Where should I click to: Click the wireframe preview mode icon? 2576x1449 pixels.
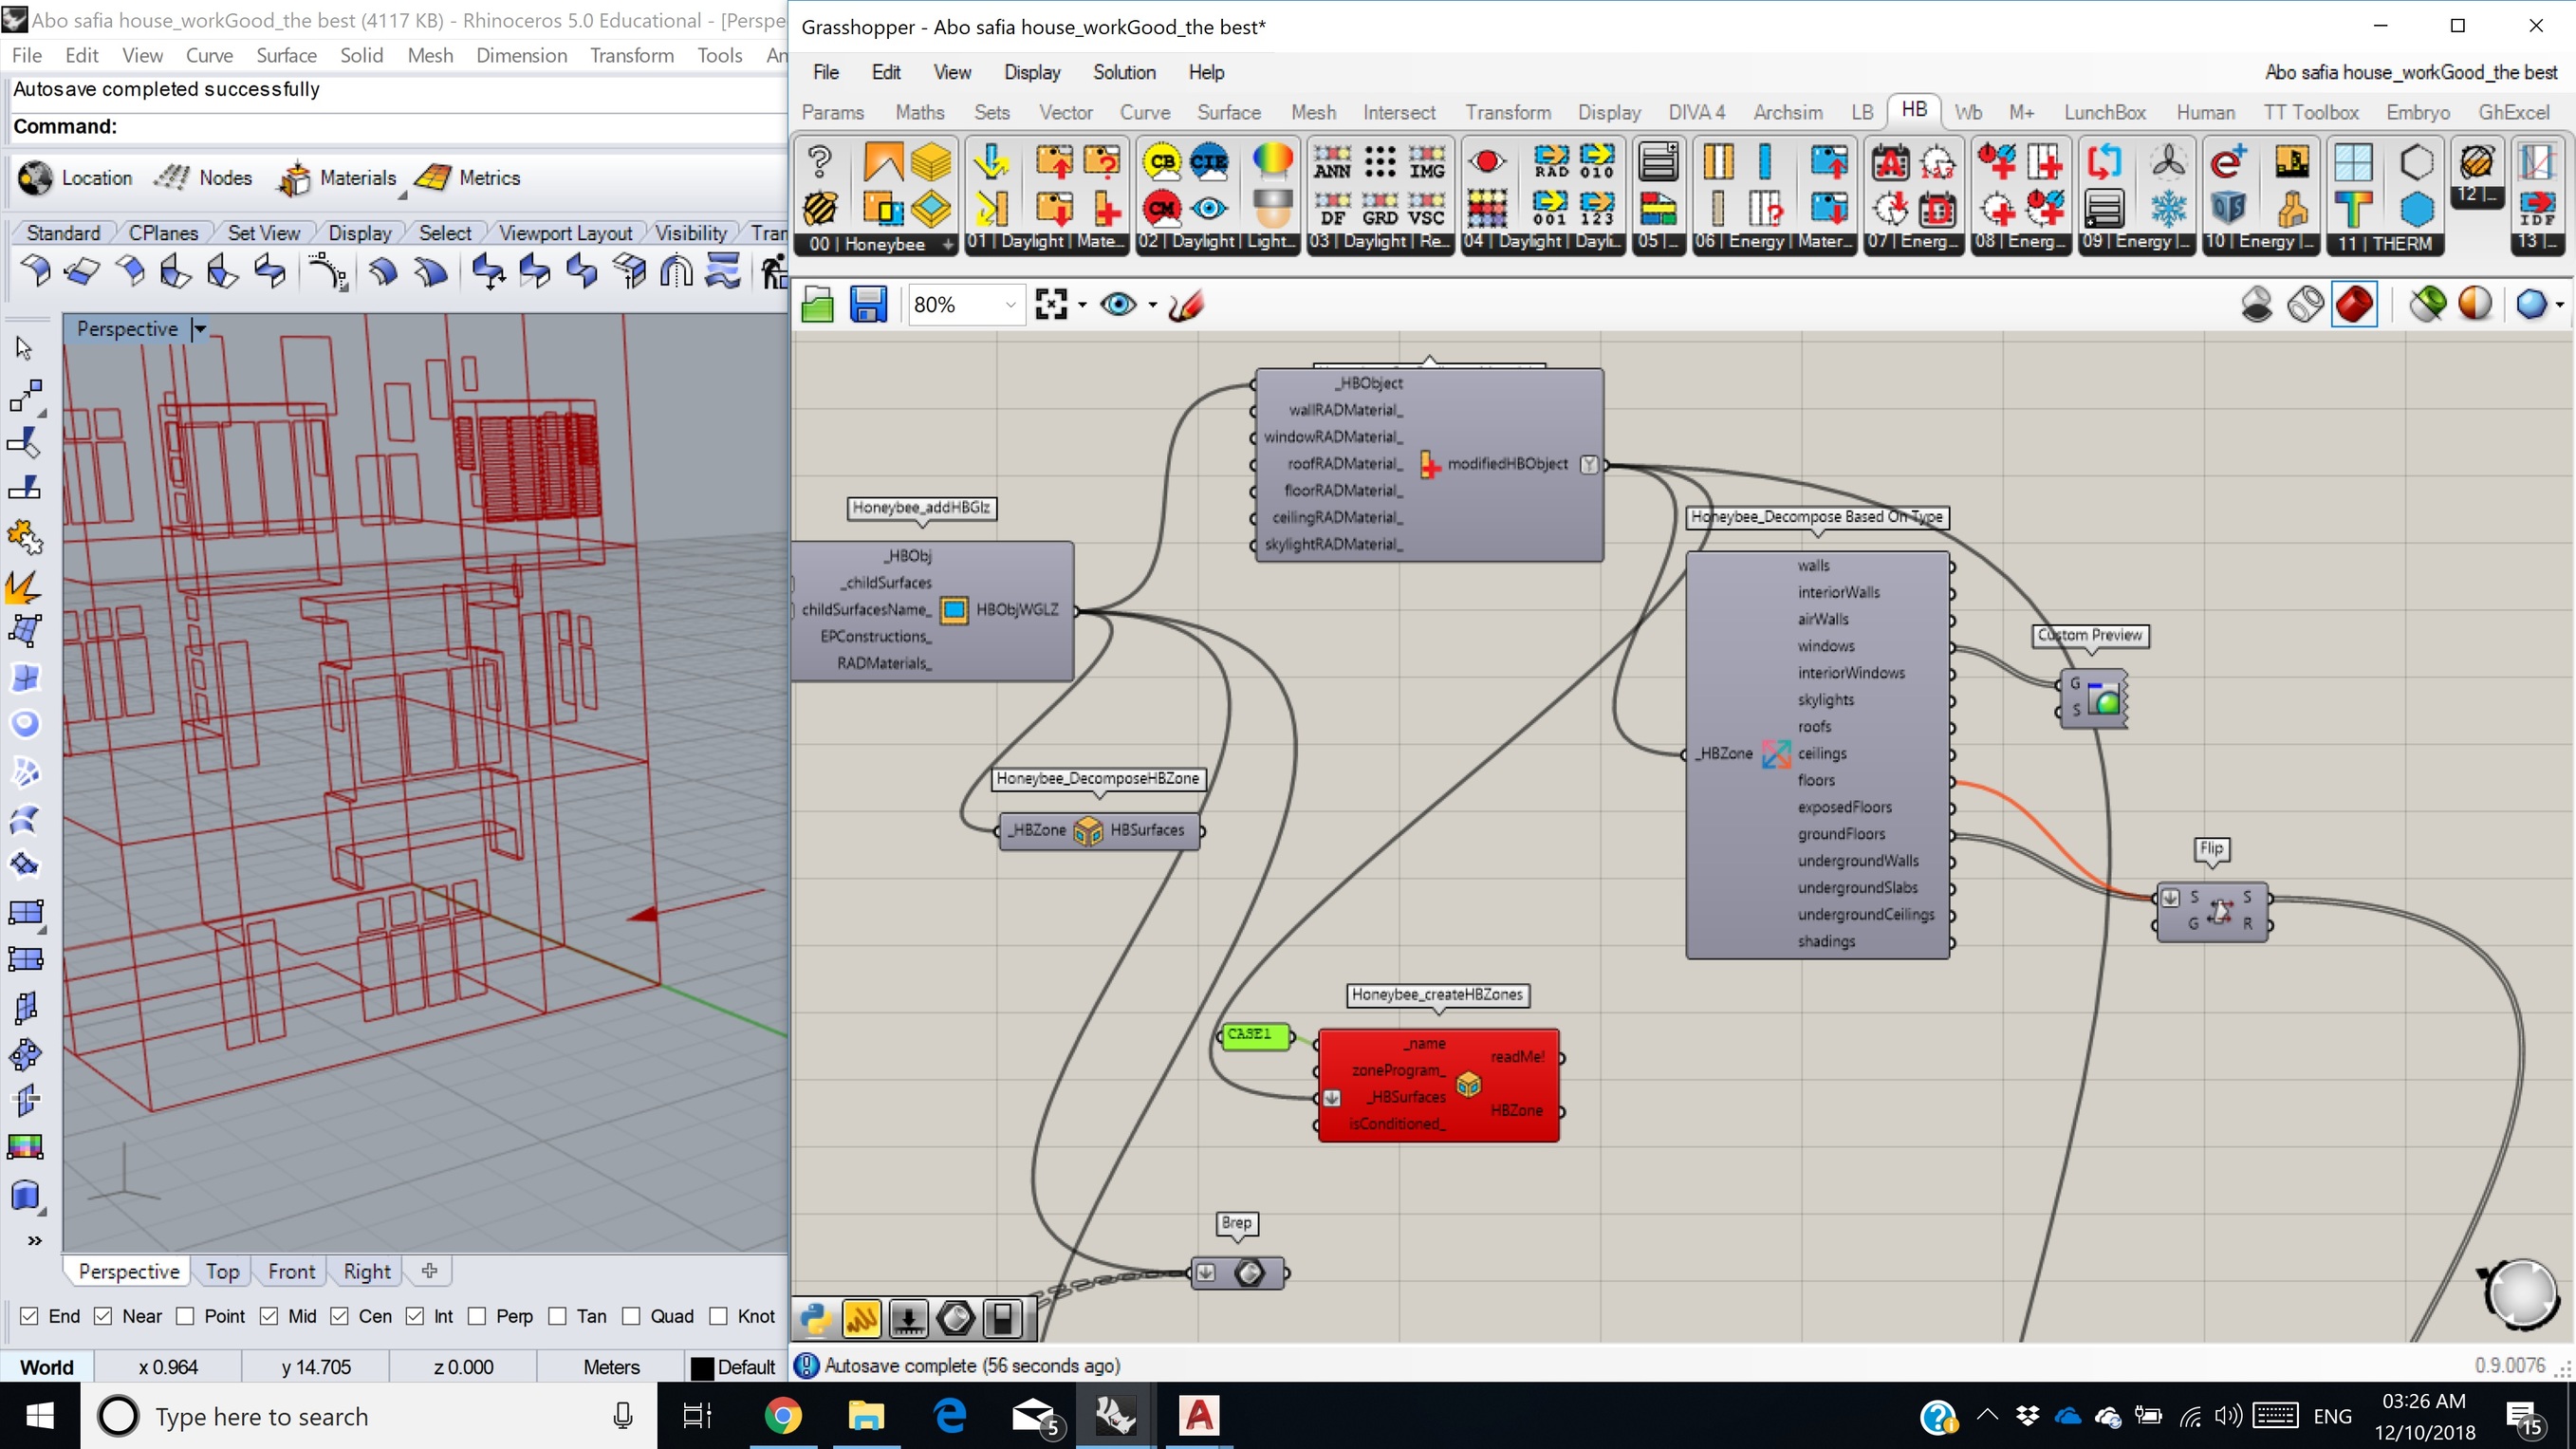[x=2306, y=305]
